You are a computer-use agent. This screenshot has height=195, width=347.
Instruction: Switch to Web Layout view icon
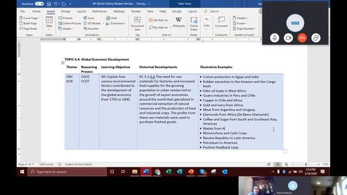coord(286,164)
